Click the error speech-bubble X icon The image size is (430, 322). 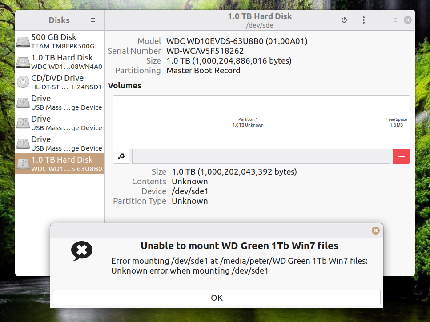coord(82,251)
